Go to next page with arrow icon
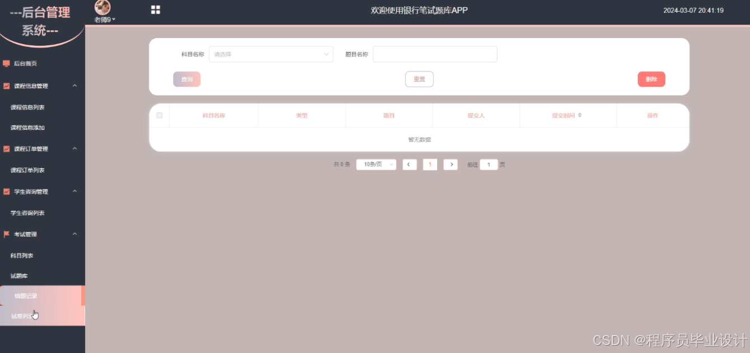 click(x=451, y=164)
